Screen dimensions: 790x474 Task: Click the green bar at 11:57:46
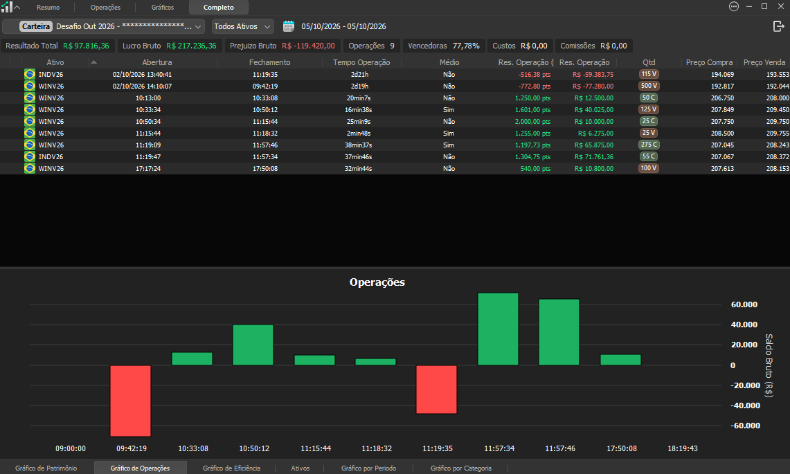559,332
